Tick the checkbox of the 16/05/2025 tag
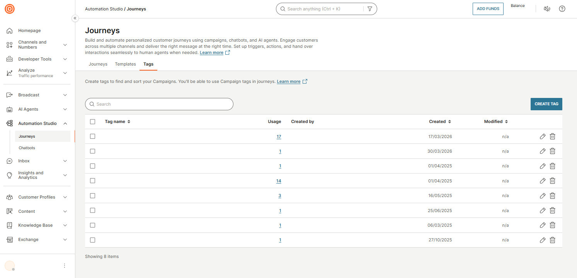This screenshot has height=278, width=577. pyautogui.click(x=92, y=195)
